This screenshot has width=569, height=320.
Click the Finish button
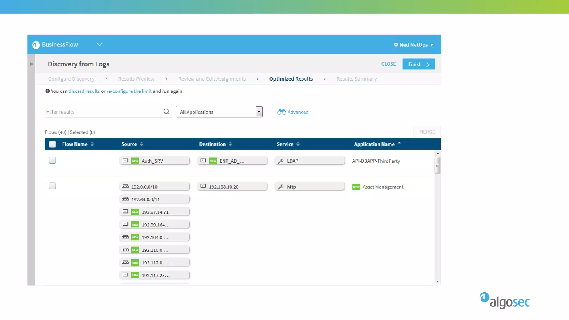pos(418,64)
